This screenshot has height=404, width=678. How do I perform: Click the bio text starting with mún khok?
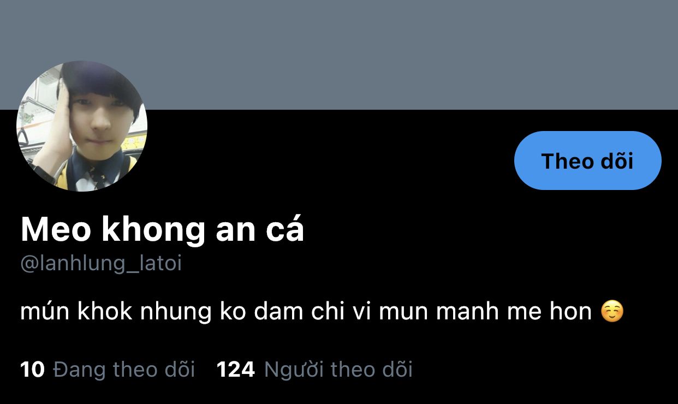306,312
